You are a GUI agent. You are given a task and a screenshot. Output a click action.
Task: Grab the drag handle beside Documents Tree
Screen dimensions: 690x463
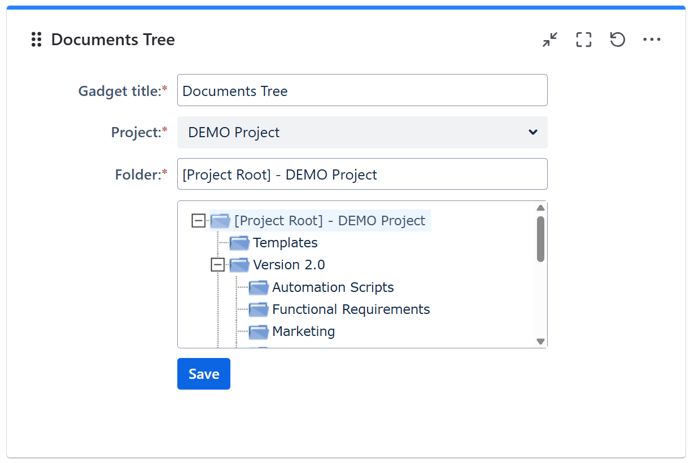click(37, 40)
